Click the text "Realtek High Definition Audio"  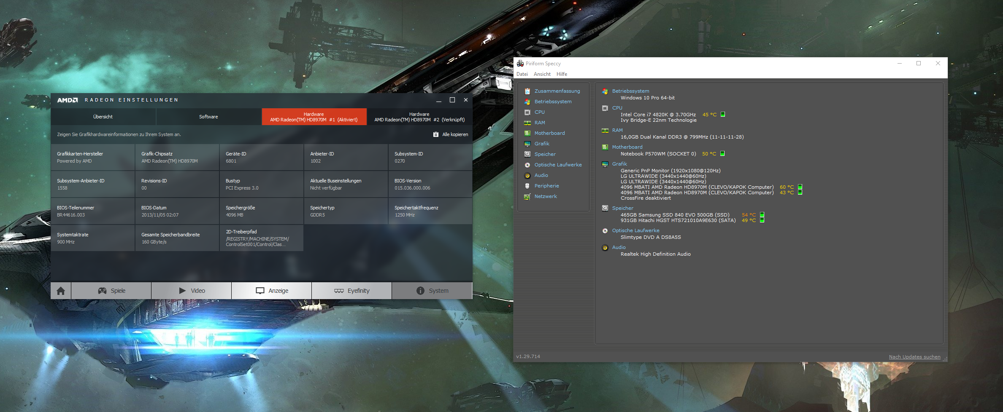[x=656, y=254]
